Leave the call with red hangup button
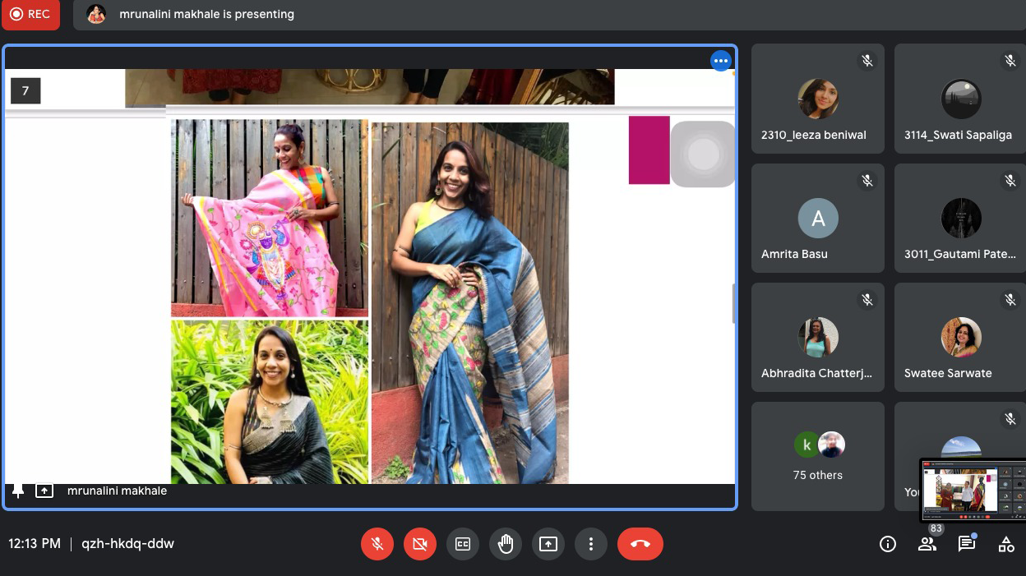The image size is (1026, 576). pyautogui.click(x=640, y=544)
